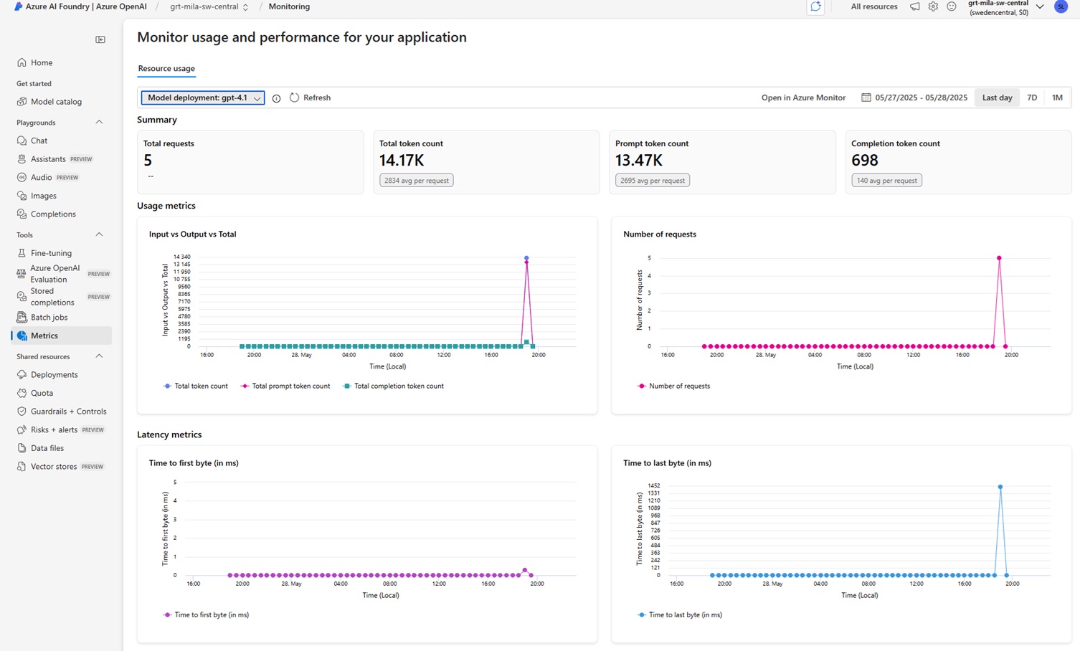This screenshot has width=1080, height=651.
Task: Click the peak point on Time to last byte chart
Action: pos(1000,487)
